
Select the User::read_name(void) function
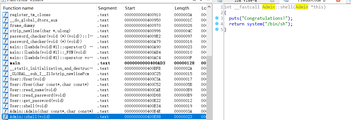coord(33,90)
